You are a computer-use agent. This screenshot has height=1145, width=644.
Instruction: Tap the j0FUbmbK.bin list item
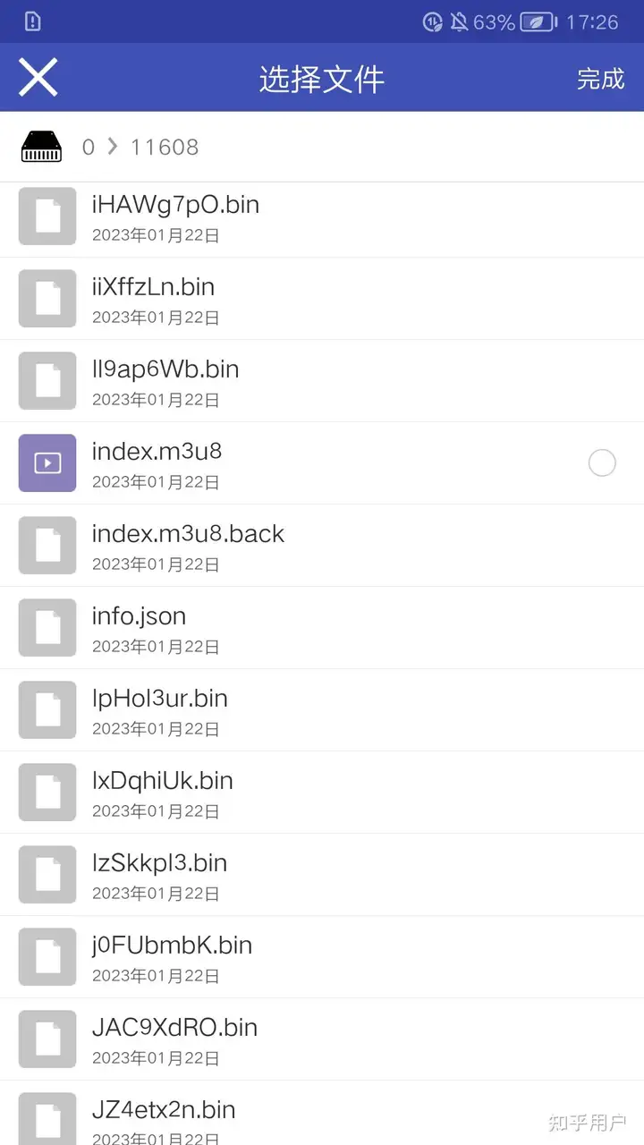[322, 957]
